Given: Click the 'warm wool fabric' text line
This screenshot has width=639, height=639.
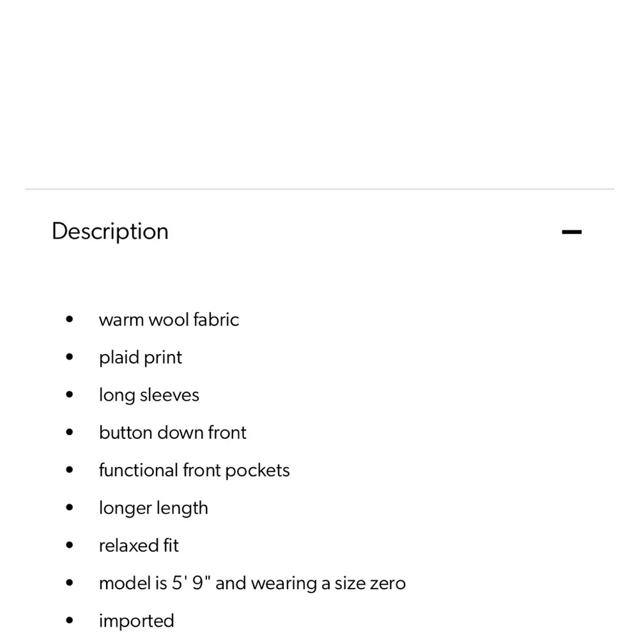Looking at the screenshot, I should click(x=169, y=319).
